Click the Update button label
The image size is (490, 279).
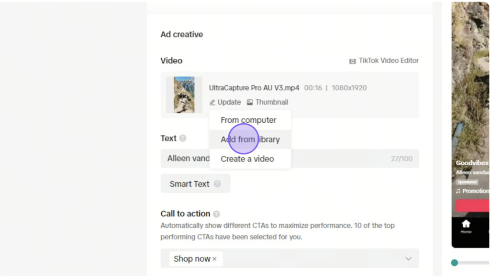point(229,102)
